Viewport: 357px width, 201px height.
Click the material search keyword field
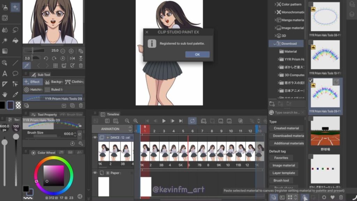pyautogui.click(x=287, y=113)
